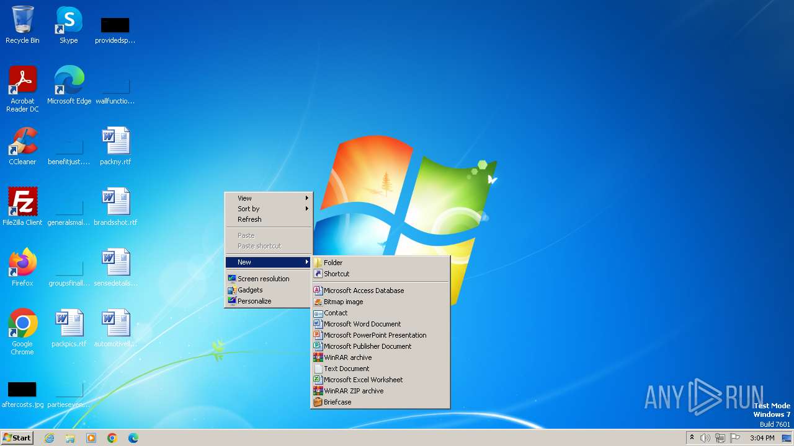Viewport: 794px width, 446px height.
Task: Select the Microsoft Edge desktop shortcut
Action: point(69,85)
